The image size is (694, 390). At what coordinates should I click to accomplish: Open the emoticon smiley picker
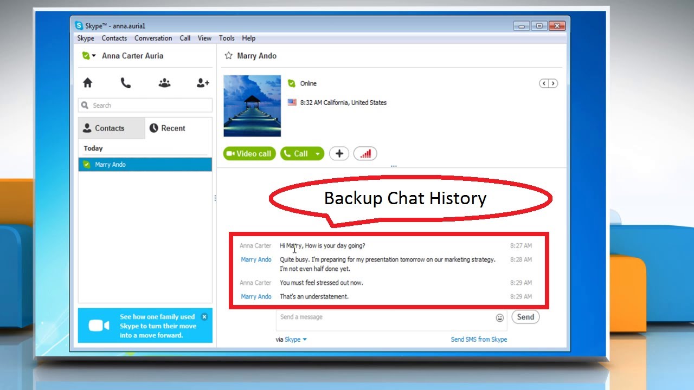pos(500,318)
